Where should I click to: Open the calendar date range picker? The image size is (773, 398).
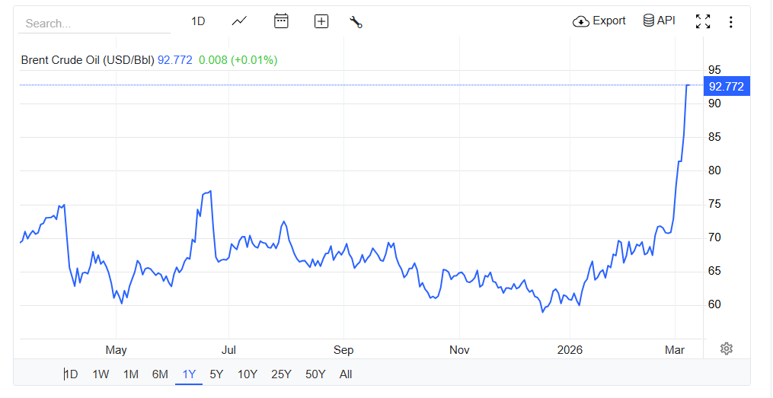pos(281,21)
